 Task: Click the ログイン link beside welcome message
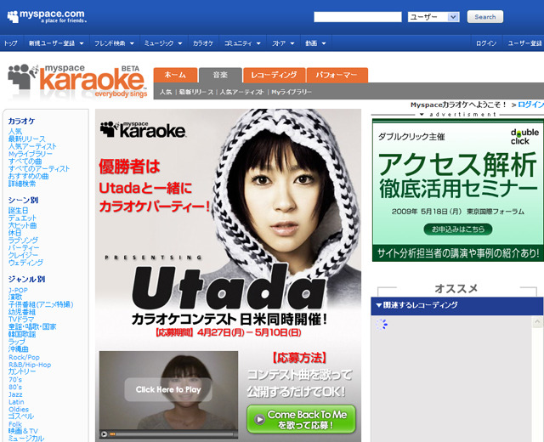point(530,105)
